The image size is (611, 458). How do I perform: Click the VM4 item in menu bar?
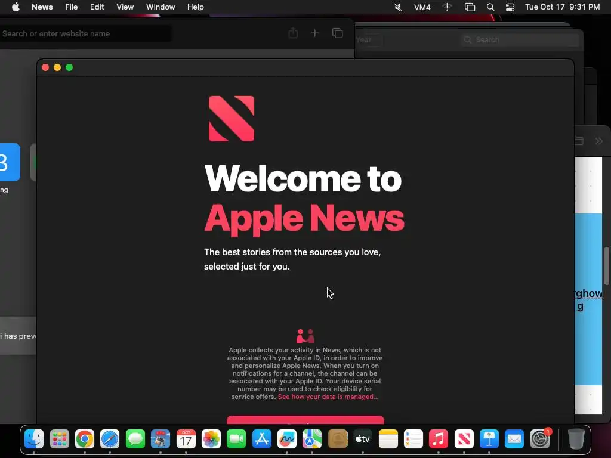coord(422,7)
